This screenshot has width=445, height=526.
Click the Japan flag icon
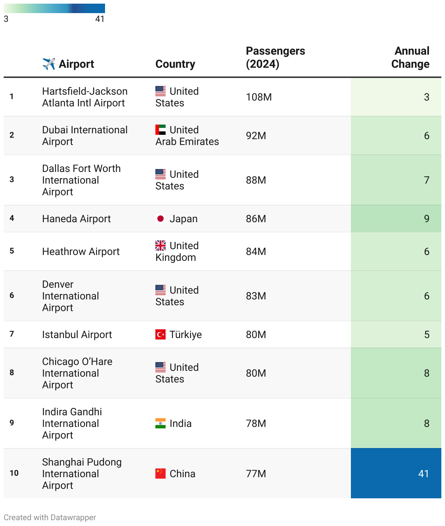pos(160,219)
